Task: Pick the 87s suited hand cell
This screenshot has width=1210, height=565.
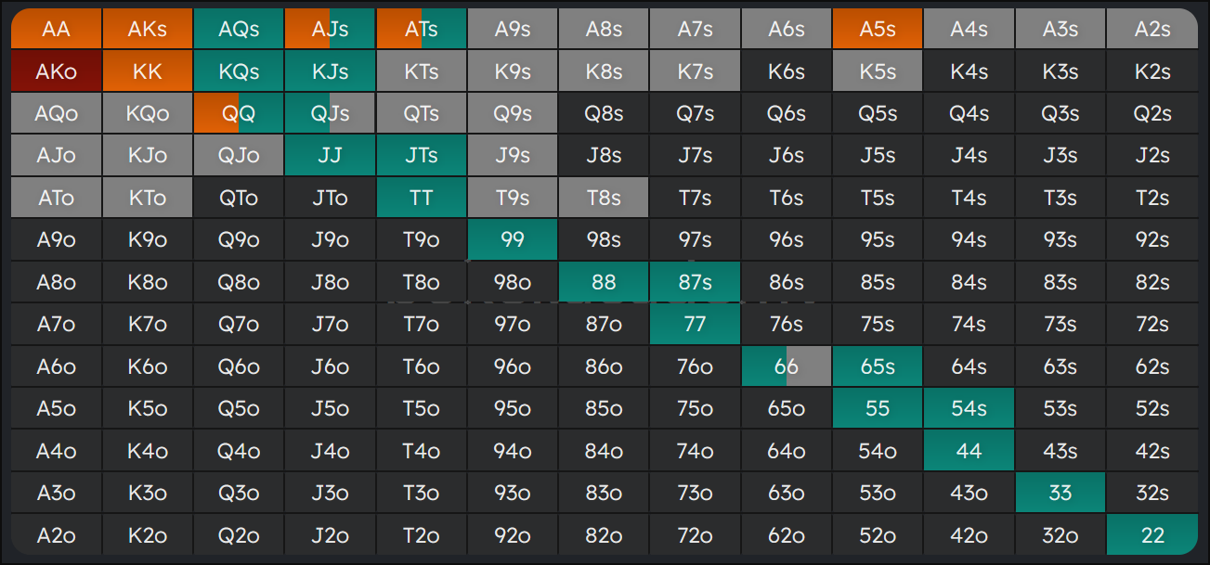Action: pyautogui.click(x=695, y=282)
